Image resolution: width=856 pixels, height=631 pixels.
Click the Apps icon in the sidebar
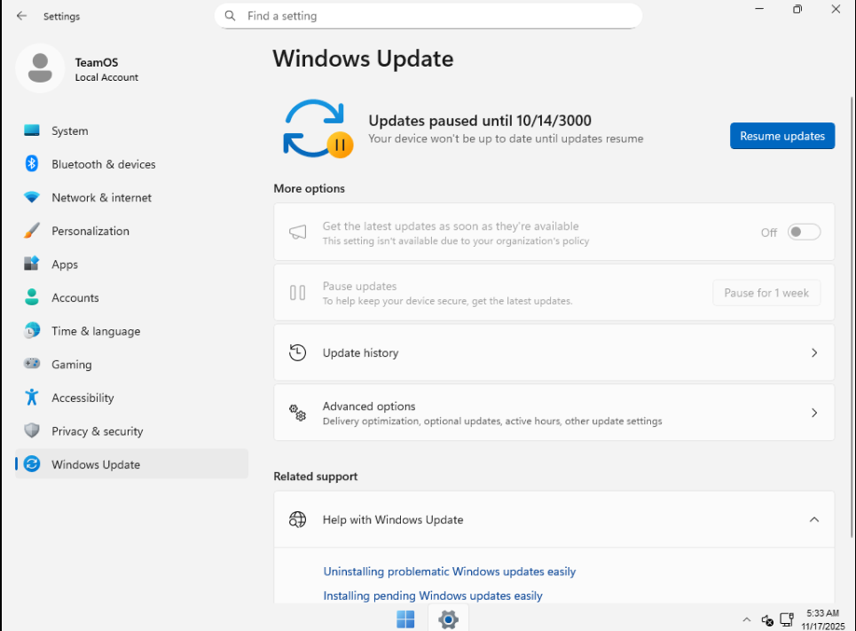coord(32,264)
